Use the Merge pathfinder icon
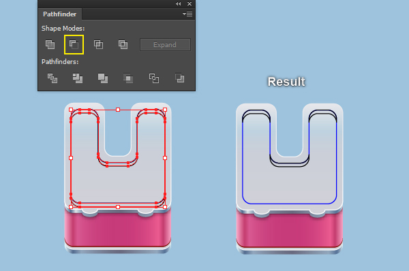 103,78
